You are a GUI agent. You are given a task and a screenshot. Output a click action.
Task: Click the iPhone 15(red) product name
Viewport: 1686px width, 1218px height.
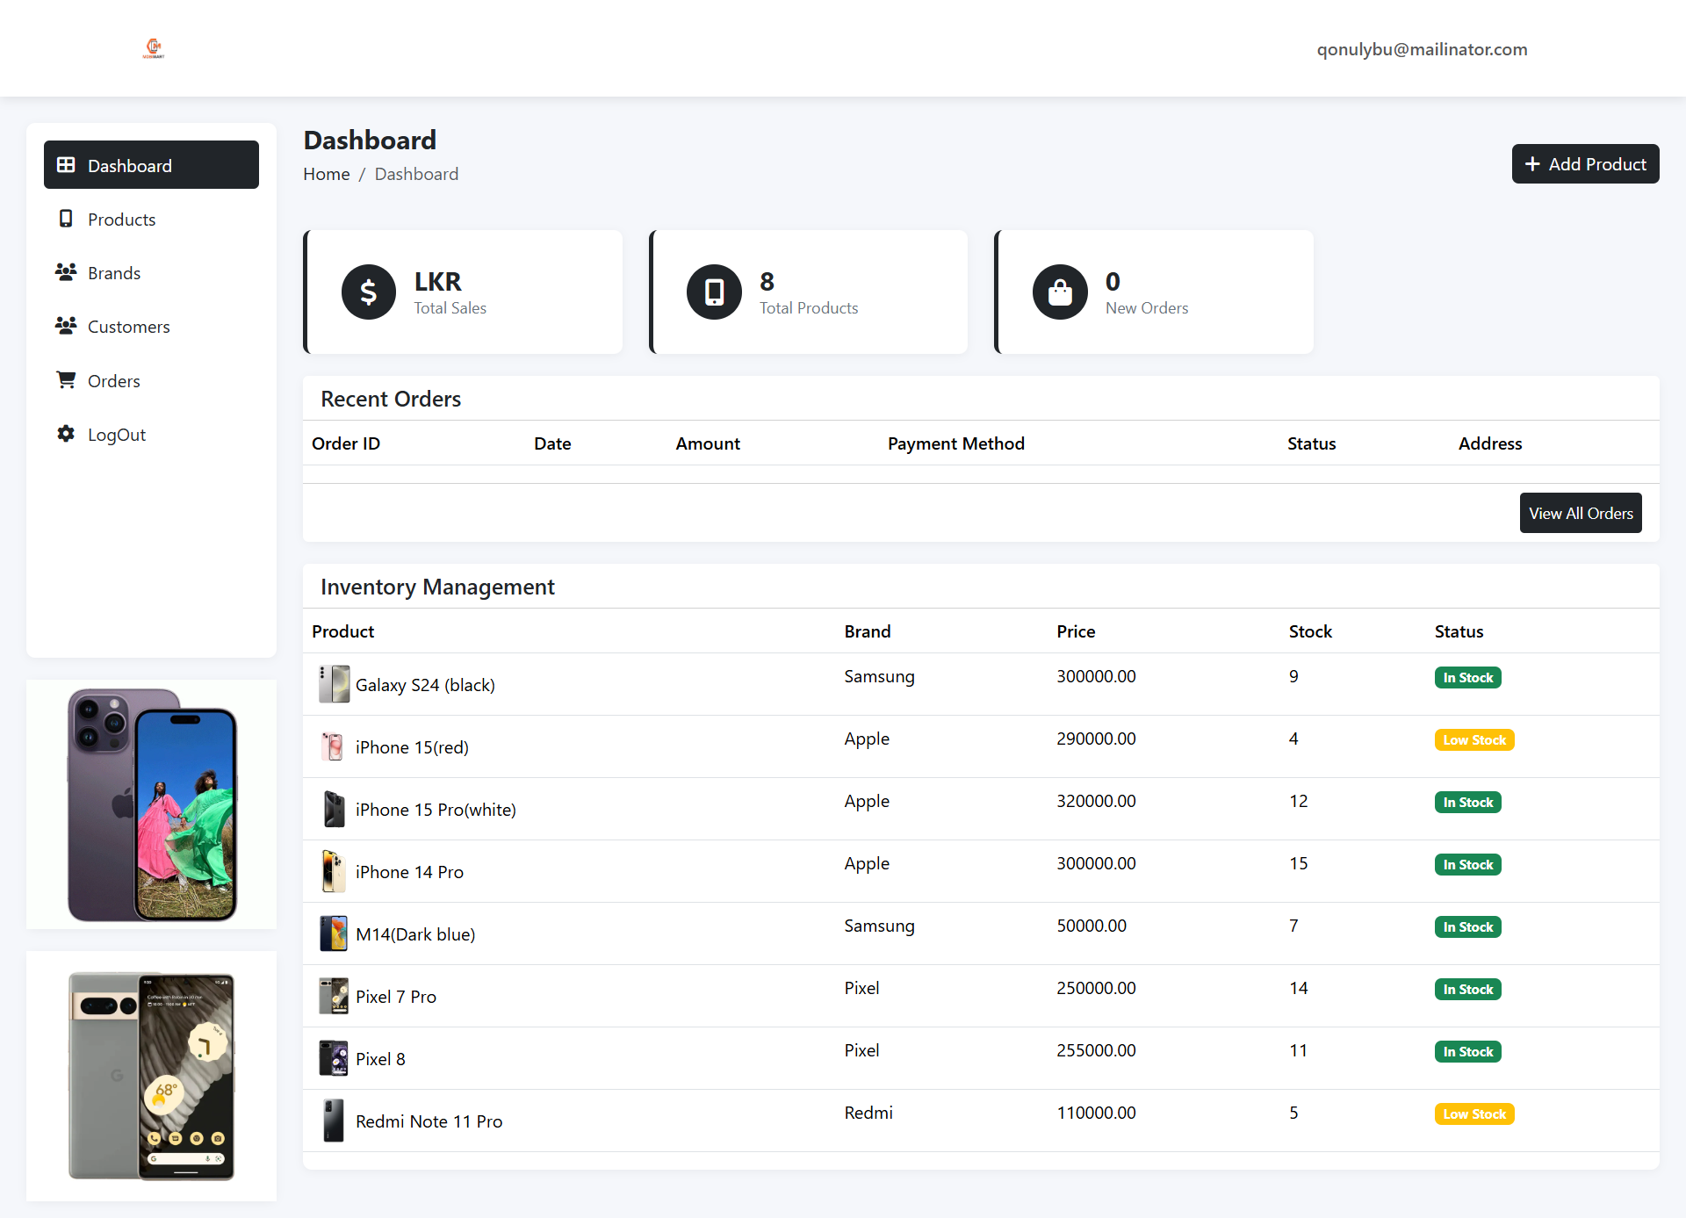tap(412, 747)
